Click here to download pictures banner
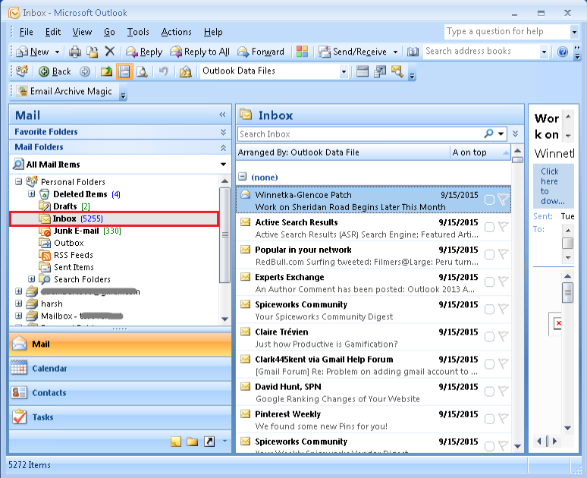 pos(553,186)
